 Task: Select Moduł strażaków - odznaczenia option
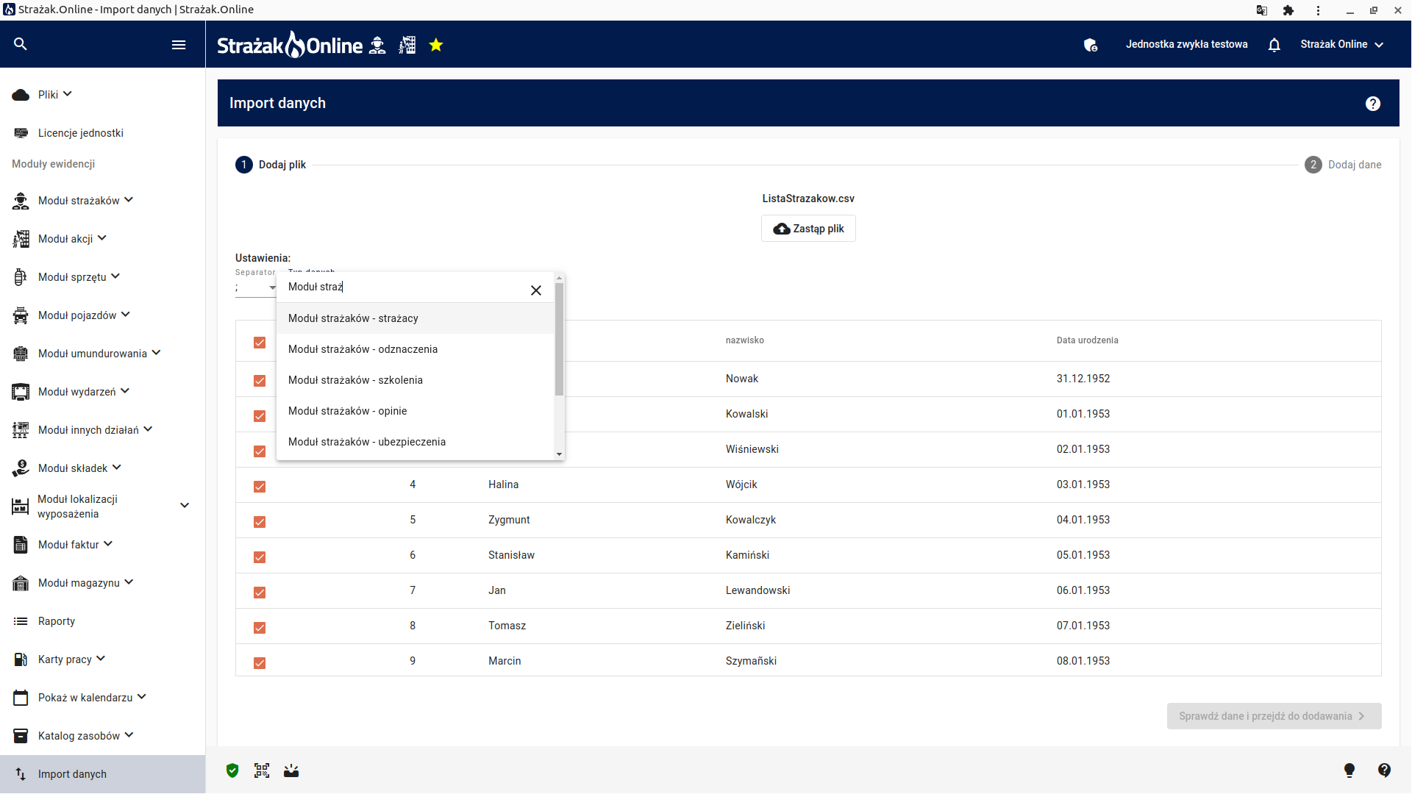415,349
